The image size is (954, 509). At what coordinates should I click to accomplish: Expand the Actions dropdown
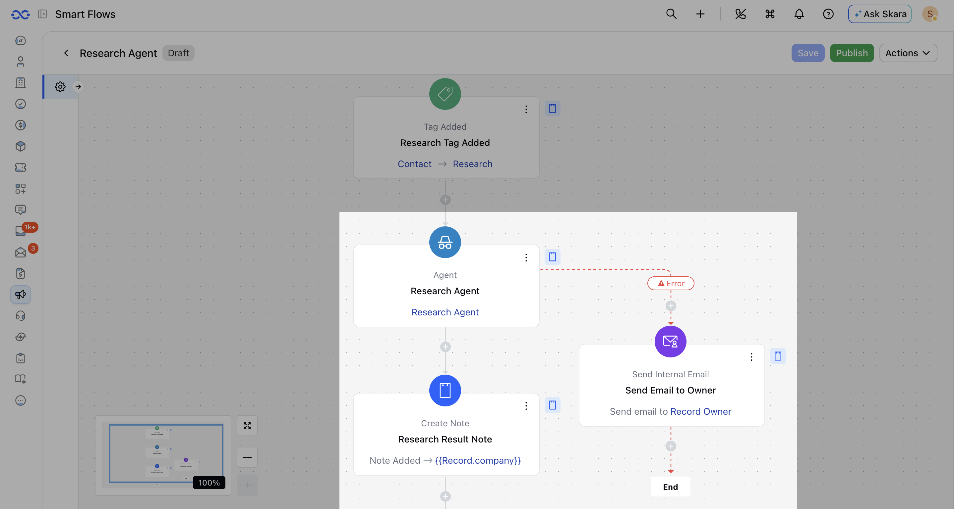pos(908,53)
